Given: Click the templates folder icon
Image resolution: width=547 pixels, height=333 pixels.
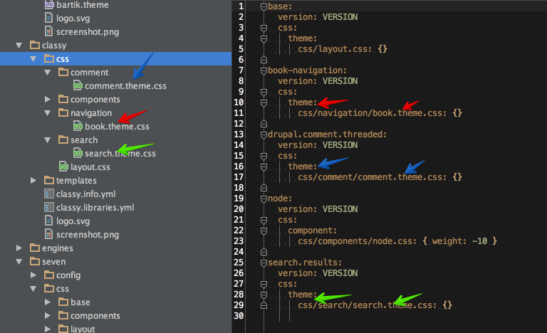Looking at the screenshot, I should [x=49, y=180].
